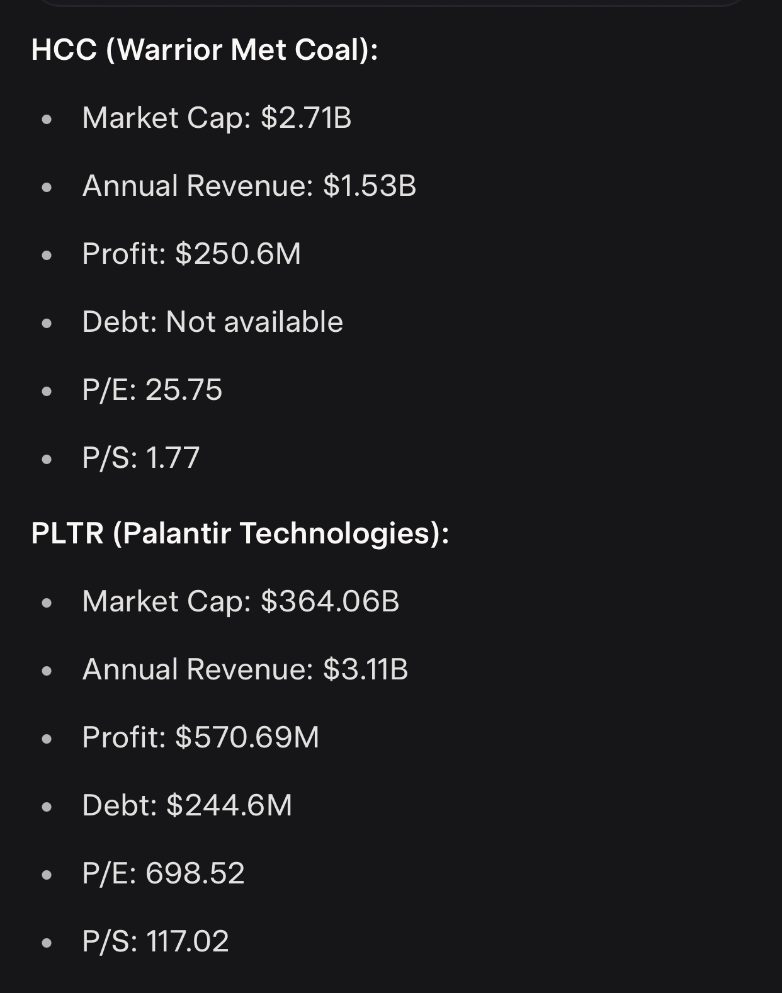This screenshot has height=993, width=782.
Task: Click the Debt: Not available line
Action: (x=213, y=322)
